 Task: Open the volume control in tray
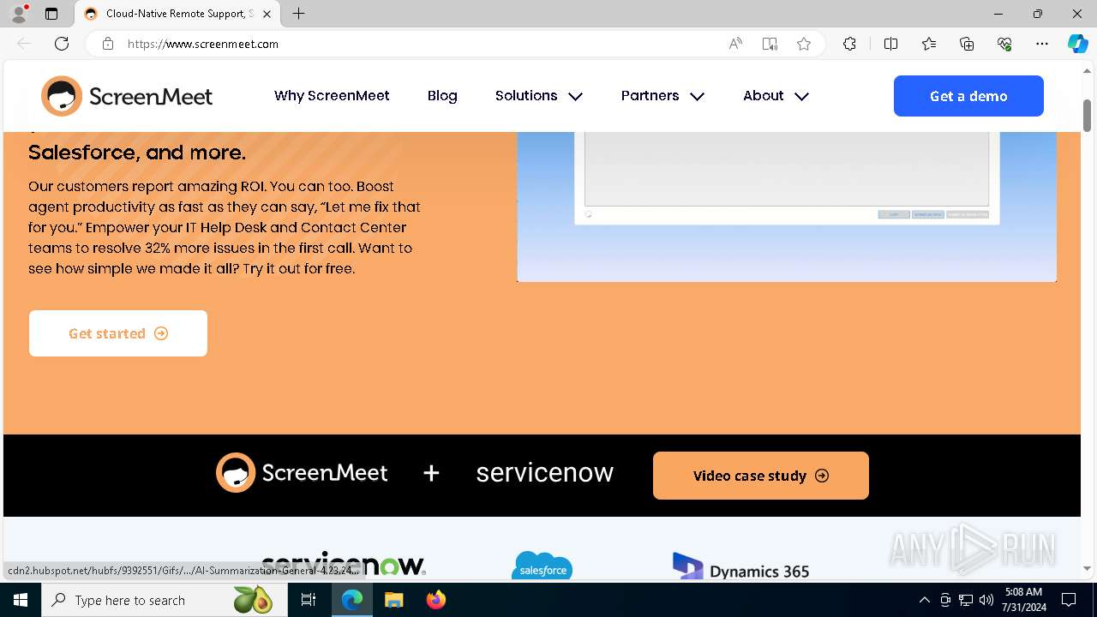click(986, 600)
